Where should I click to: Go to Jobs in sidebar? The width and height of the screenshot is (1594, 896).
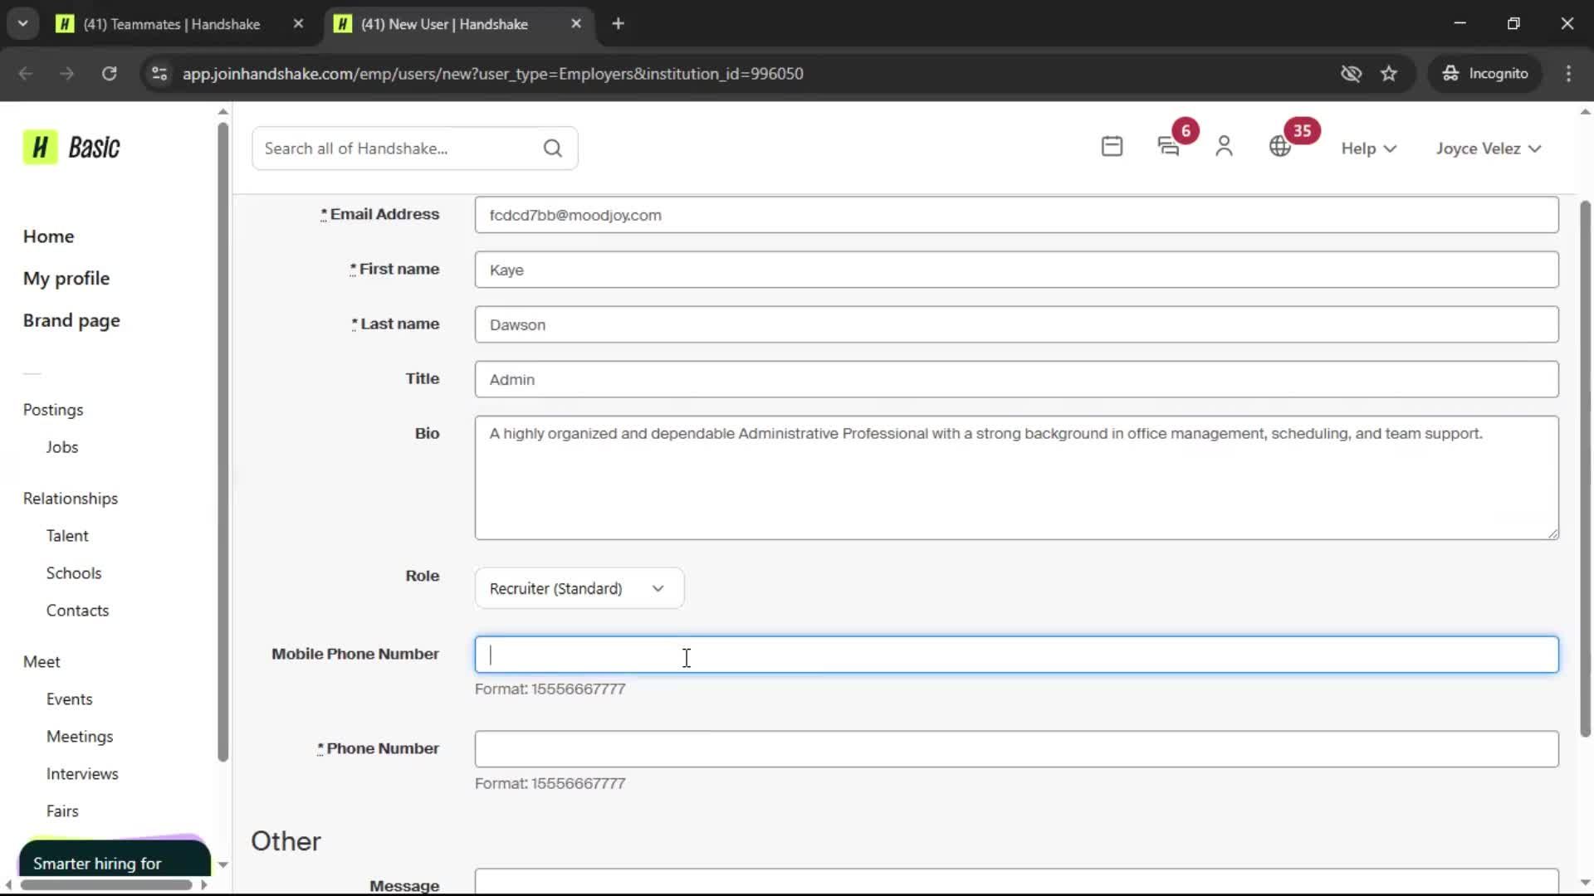62,447
